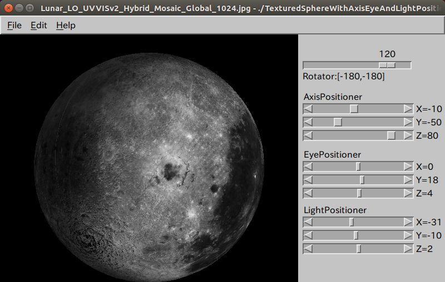
Task: Click the AxisPositioner X slider thumb
Action: point(354,109)
